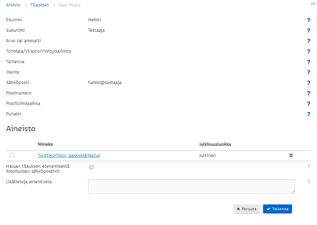317x225 pixels.
Task: Click document icon beside Tonttikortisto
Action: [12, 156]
